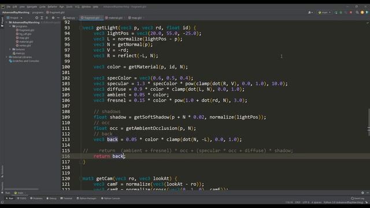This screenshot has width=370, height=208.
Task: Toggle the Project tool window side button
Action: click(x=2, y=22)
